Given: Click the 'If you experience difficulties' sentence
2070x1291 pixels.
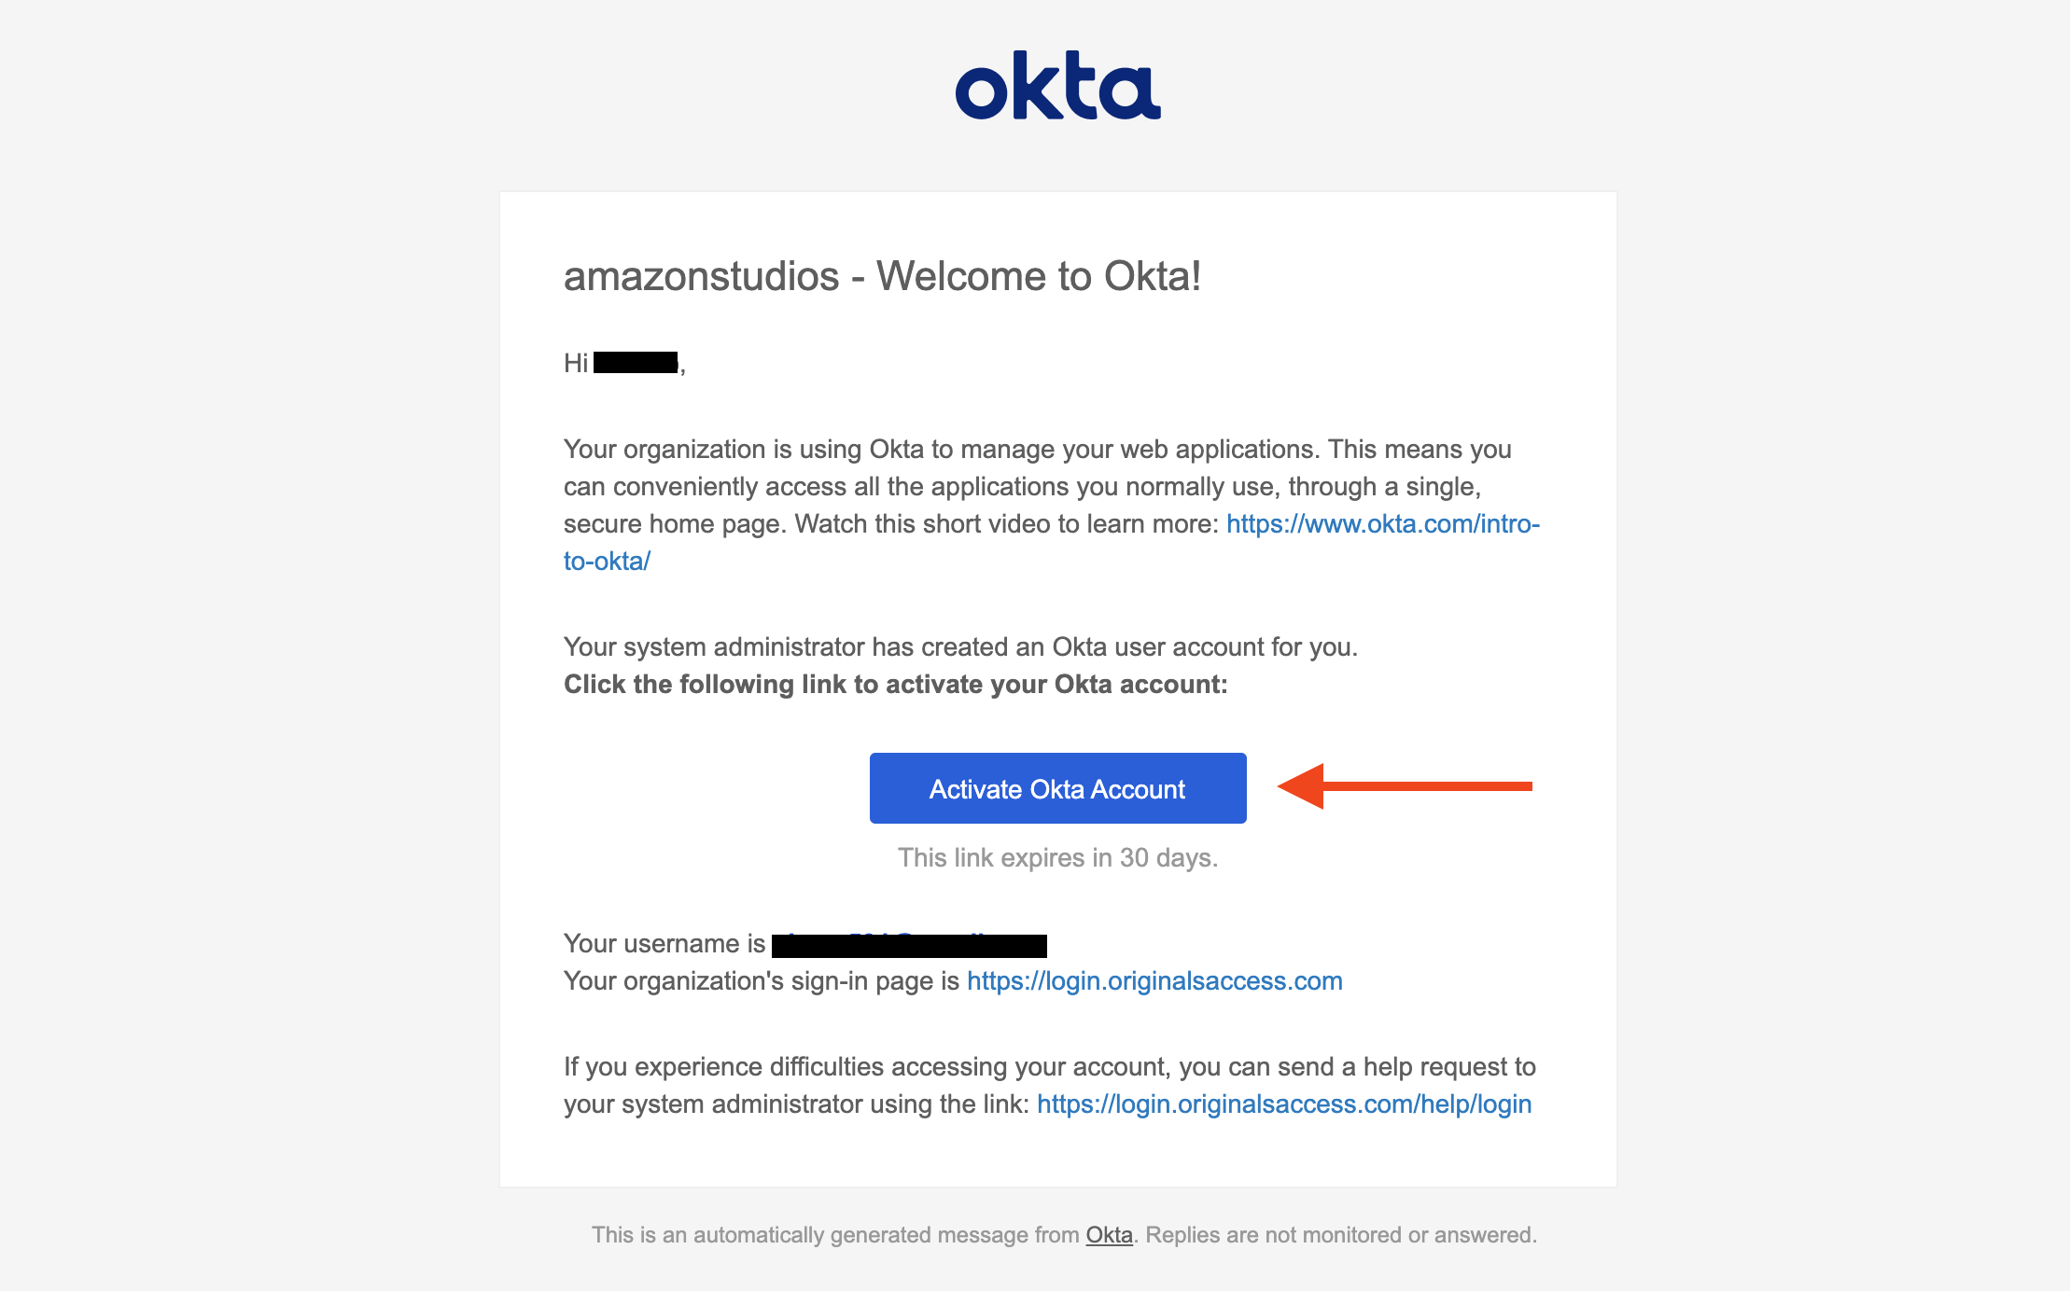Looking at the screenshot, I should pyautogui.click(x=1049, y=1067).
